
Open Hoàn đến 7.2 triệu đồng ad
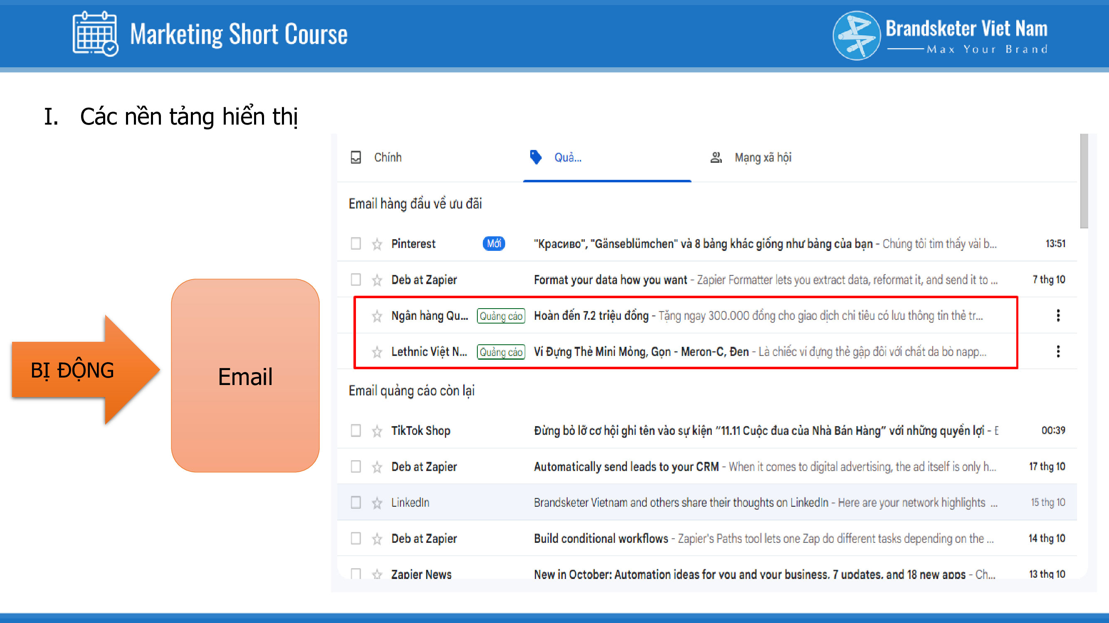coord(591,316)
